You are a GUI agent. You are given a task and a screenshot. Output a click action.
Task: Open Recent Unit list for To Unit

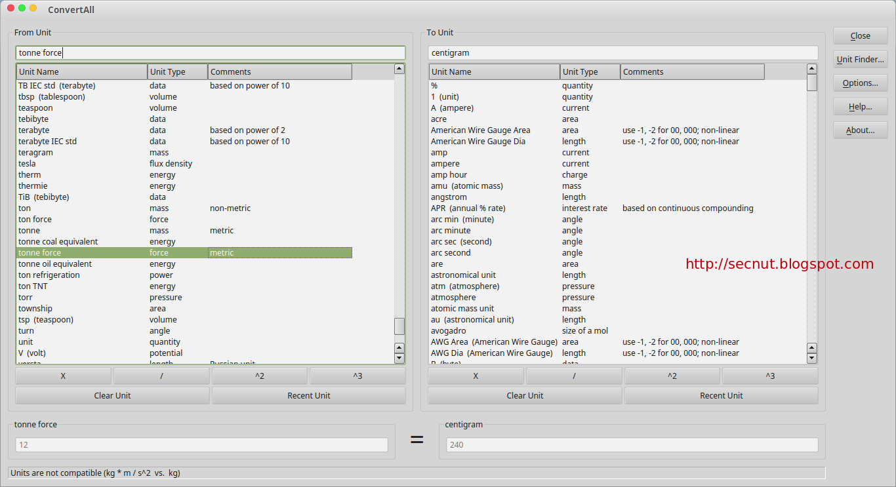coord(722,395)
